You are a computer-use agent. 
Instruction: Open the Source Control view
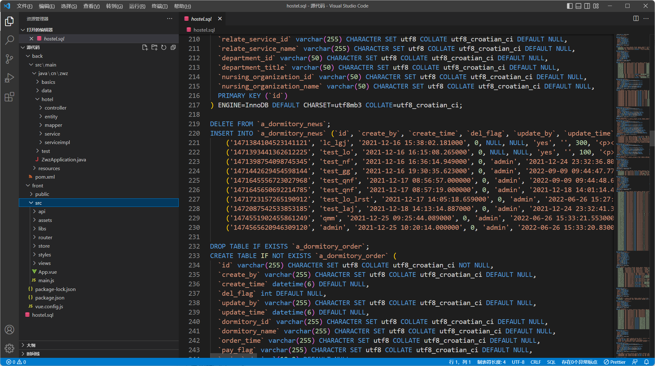[9, 59]
